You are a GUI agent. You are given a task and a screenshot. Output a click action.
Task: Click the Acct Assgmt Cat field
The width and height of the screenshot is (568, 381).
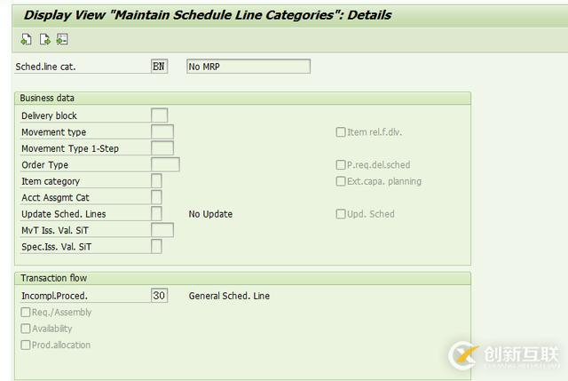[x=156, y=197]
